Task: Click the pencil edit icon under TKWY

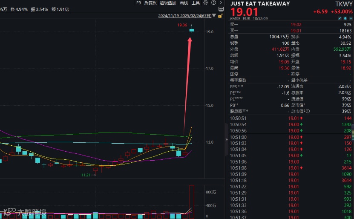Action: (340, 18)
